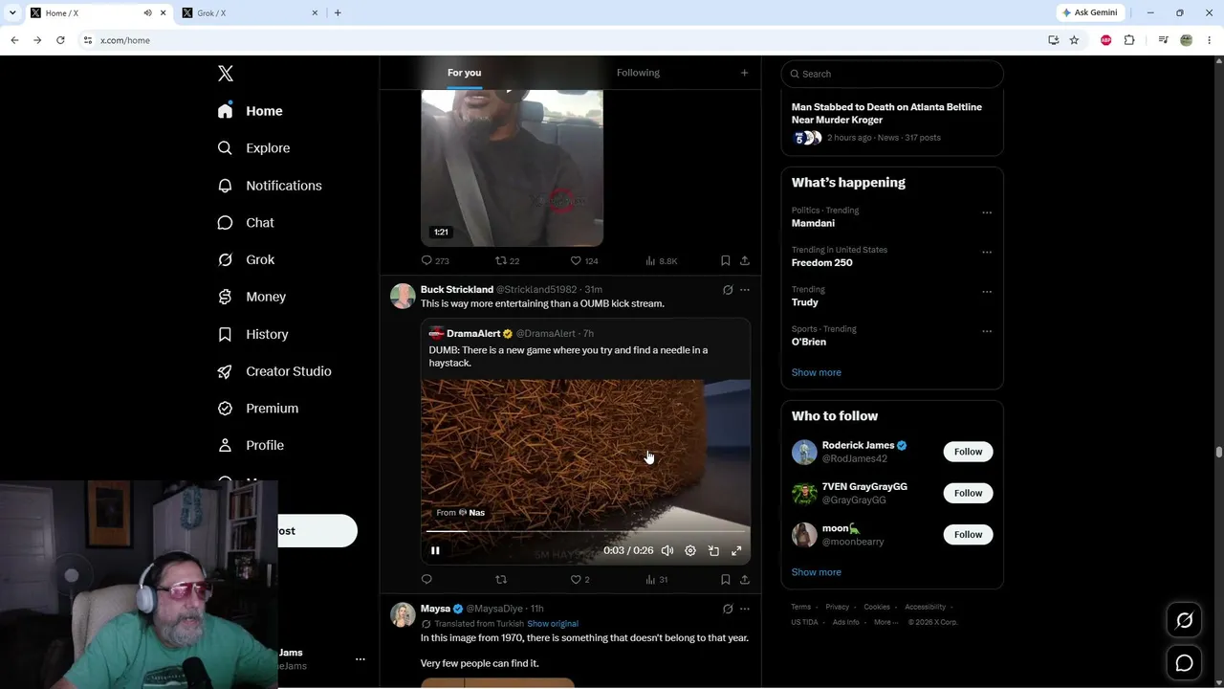
Task: Reply to Buck Strickland's post
Action: click(426, 579)
